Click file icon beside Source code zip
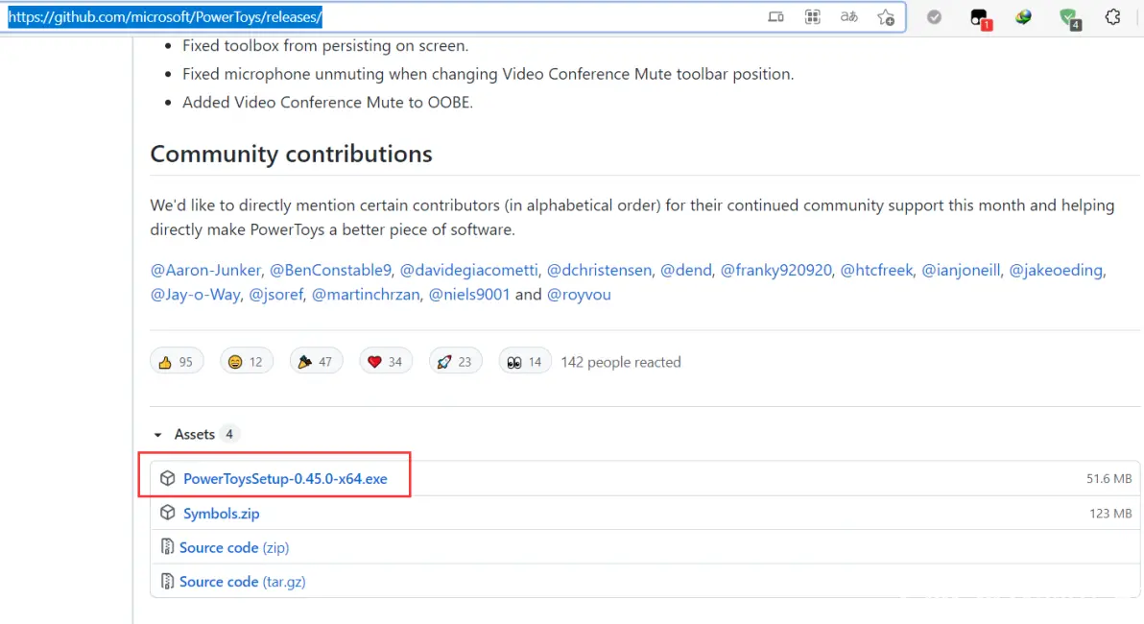Screen dimensions: 1144x624 (x=167, y=546)
